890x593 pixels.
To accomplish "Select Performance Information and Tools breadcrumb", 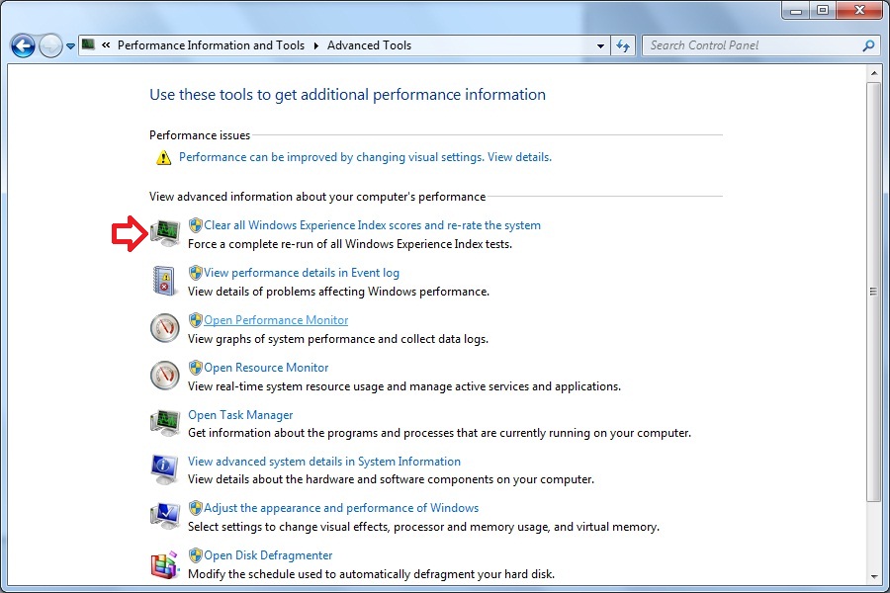I will point(211,45).
